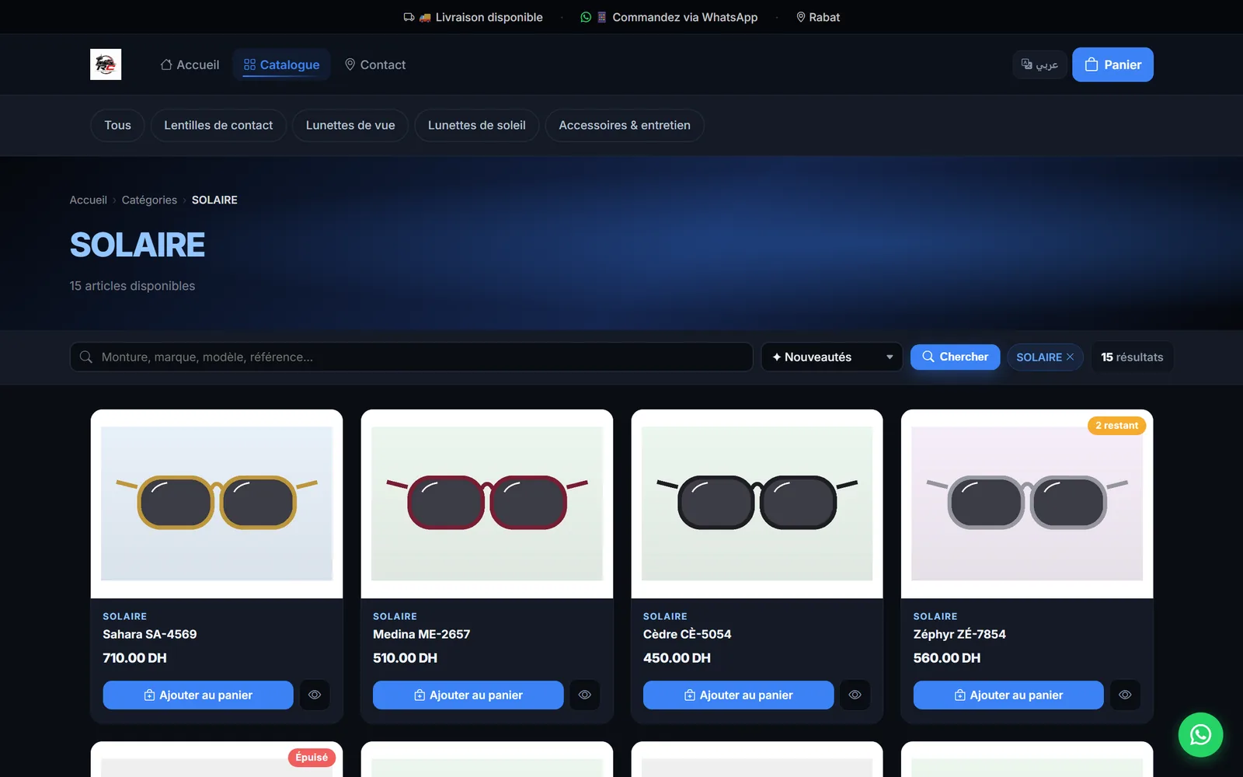Click the Catégories breadcrumb link

(x=149, y=200)
